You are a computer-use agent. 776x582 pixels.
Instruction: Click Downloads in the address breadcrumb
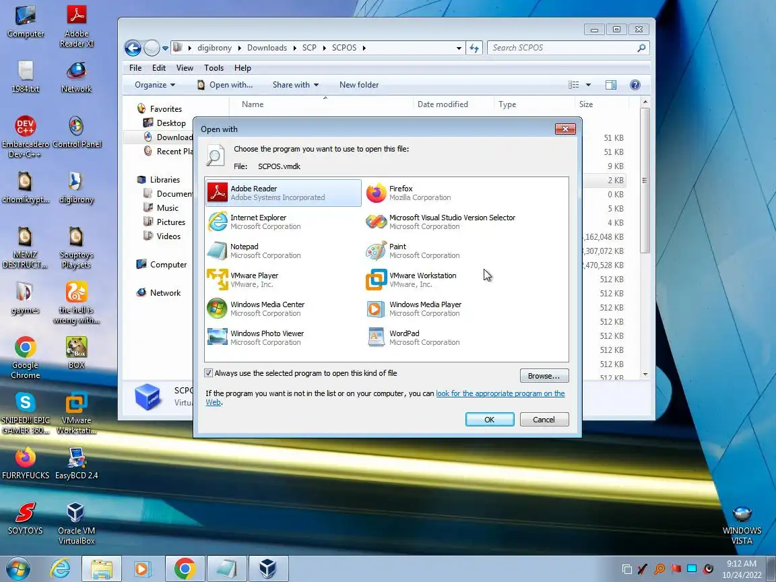(267, 48)
